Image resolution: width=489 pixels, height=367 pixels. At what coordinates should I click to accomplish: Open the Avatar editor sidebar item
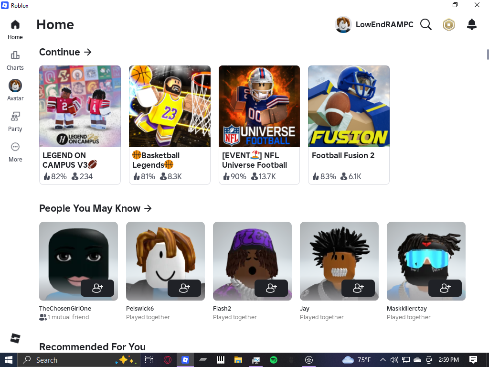point(15,90)
